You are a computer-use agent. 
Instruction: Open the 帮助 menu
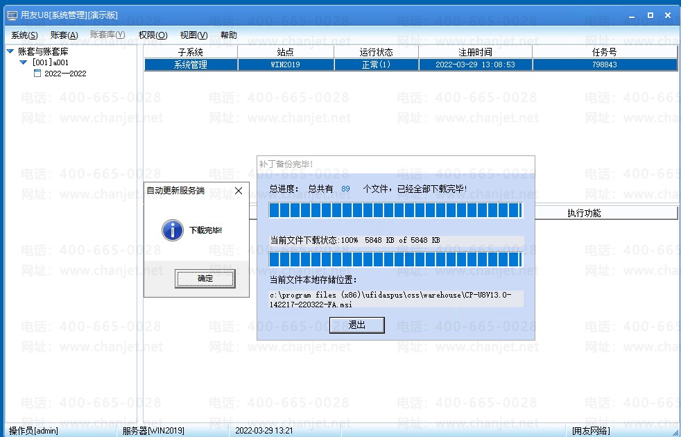[x=229, y=35]
